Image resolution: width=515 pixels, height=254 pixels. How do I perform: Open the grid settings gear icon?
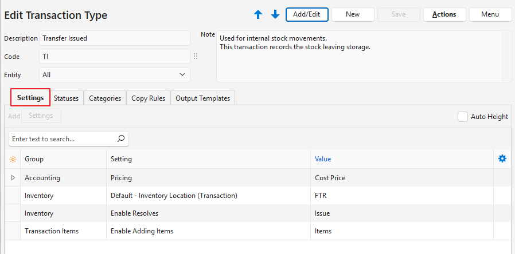[x=502, y=158]
